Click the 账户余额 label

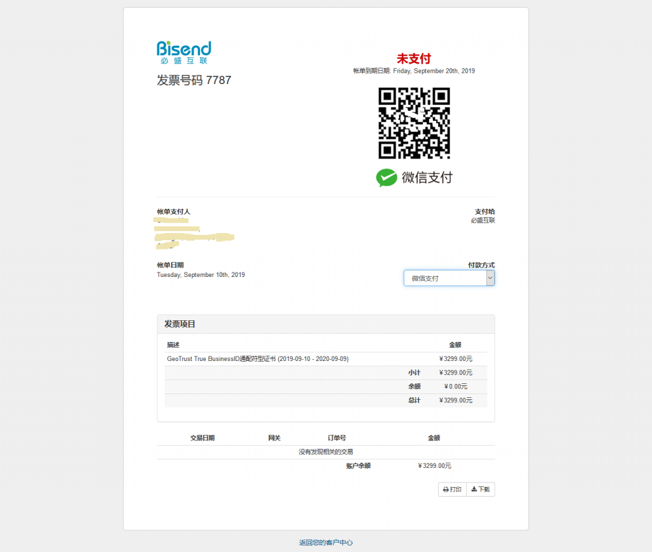(358, 465)
